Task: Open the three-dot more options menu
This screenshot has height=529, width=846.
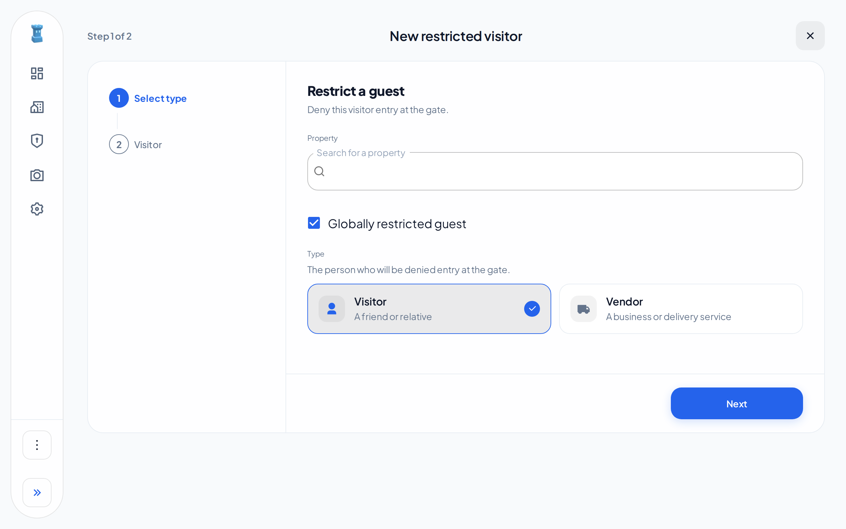Action: tap(37, 445)
